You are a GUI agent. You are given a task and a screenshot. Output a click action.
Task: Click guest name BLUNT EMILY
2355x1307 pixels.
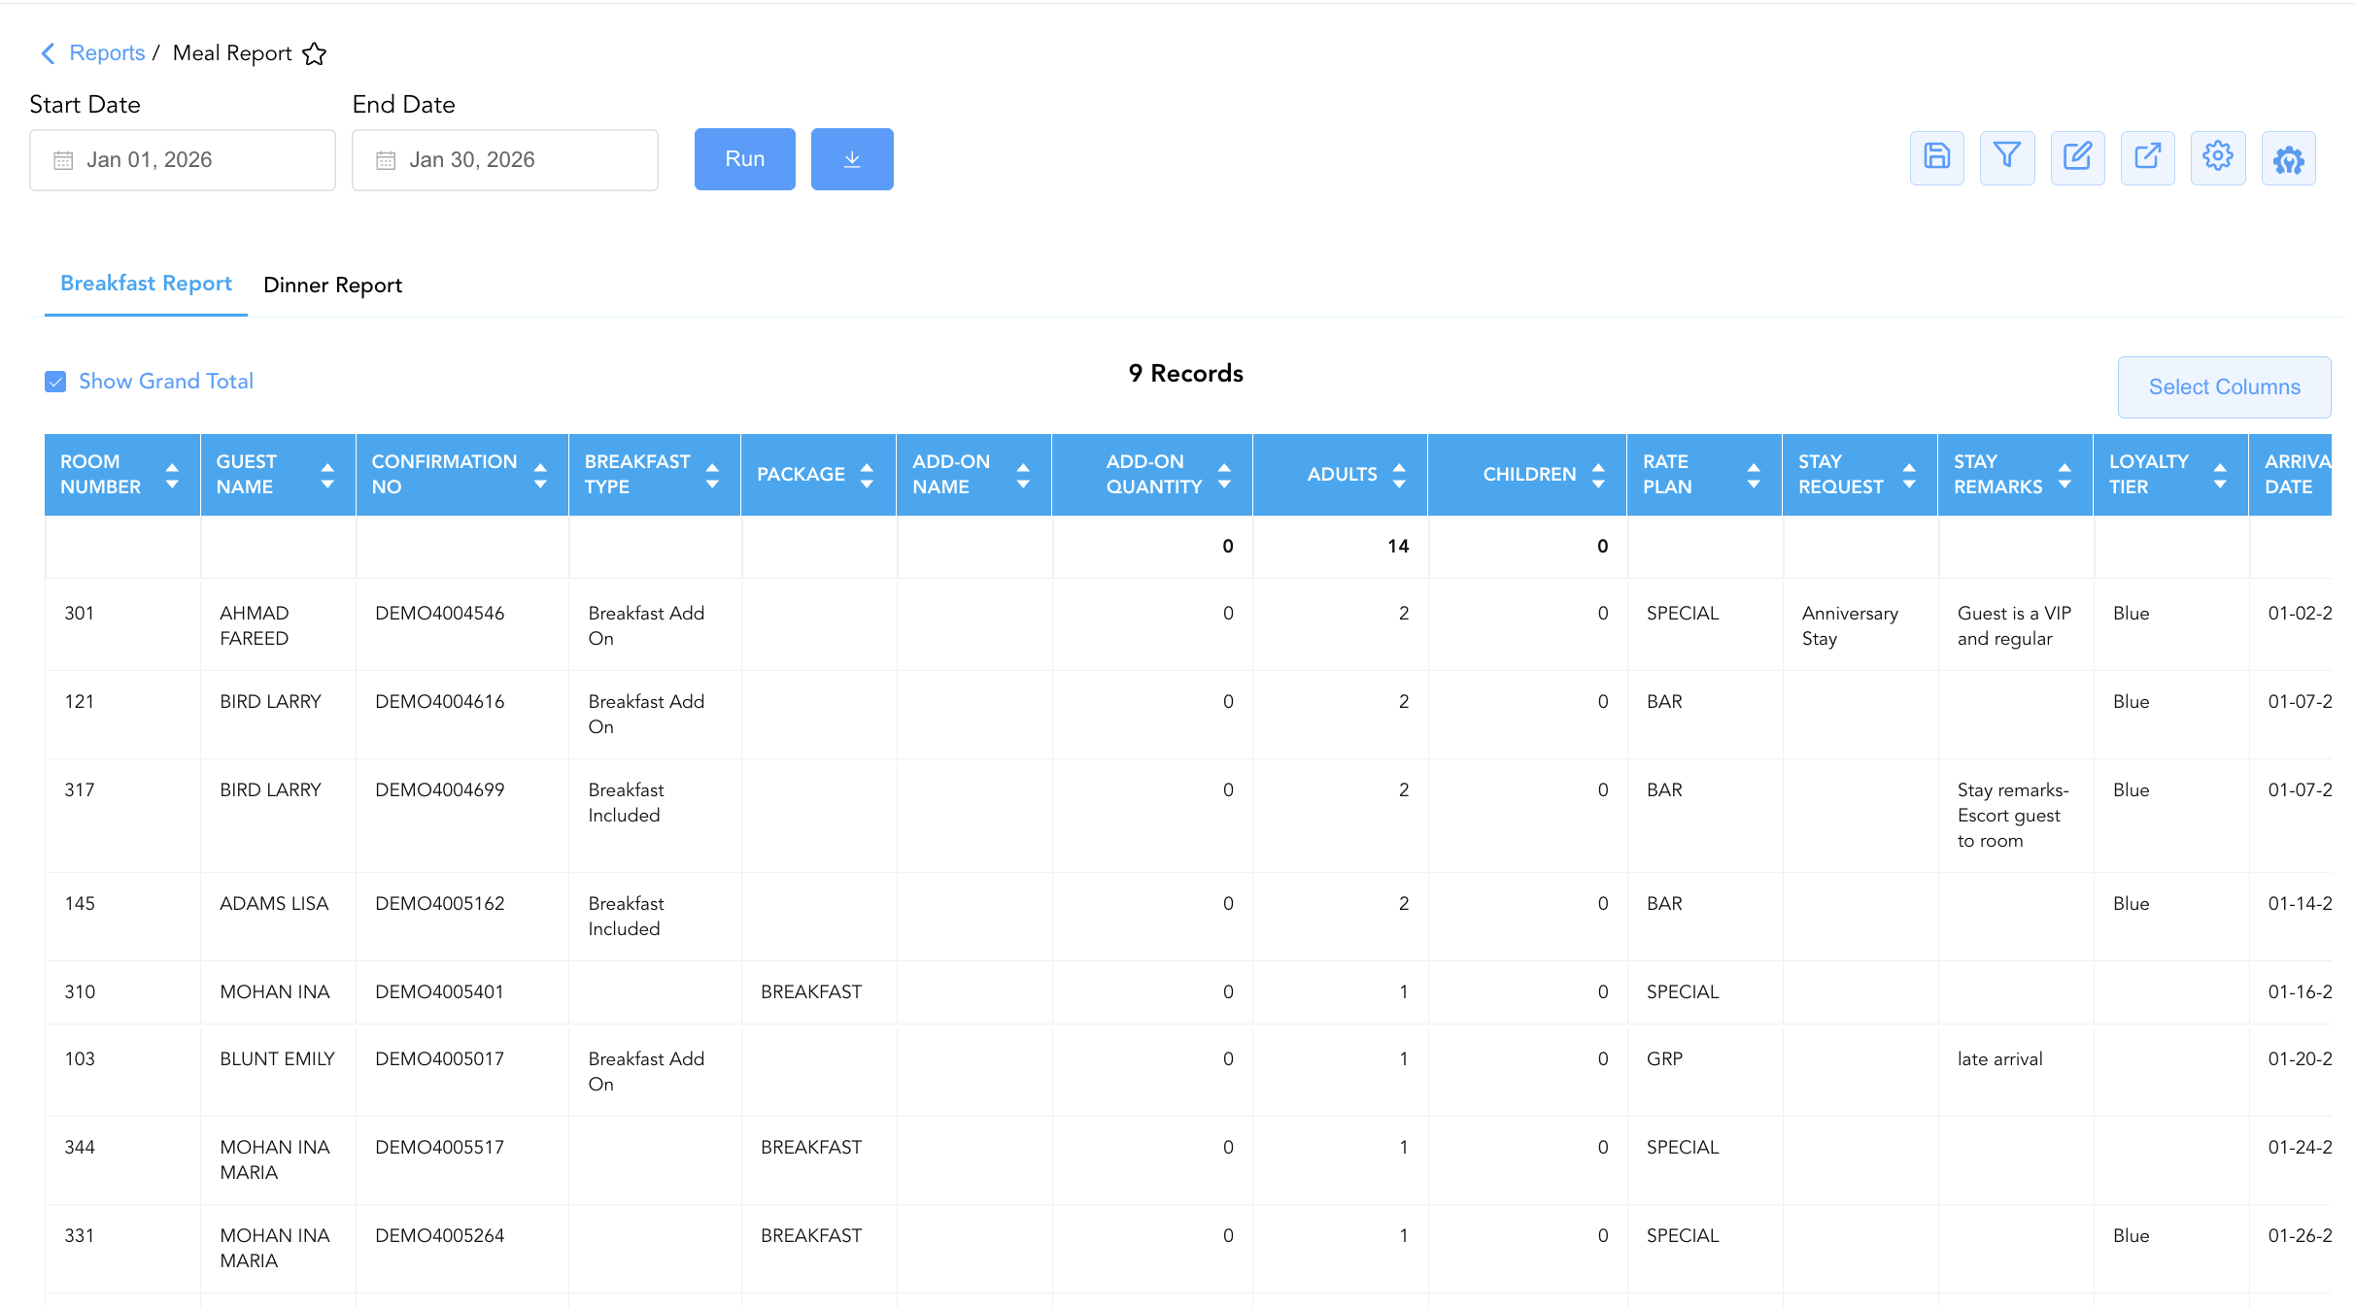tap(277, 1059)
